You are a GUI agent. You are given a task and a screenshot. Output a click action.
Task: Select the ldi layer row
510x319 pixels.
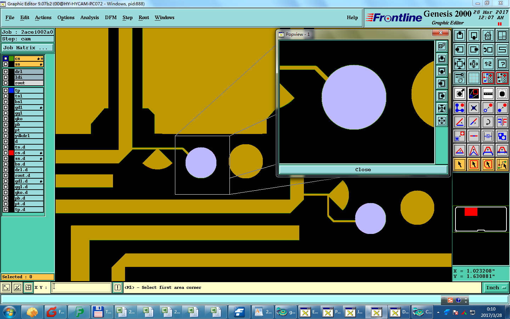(29, 77)
